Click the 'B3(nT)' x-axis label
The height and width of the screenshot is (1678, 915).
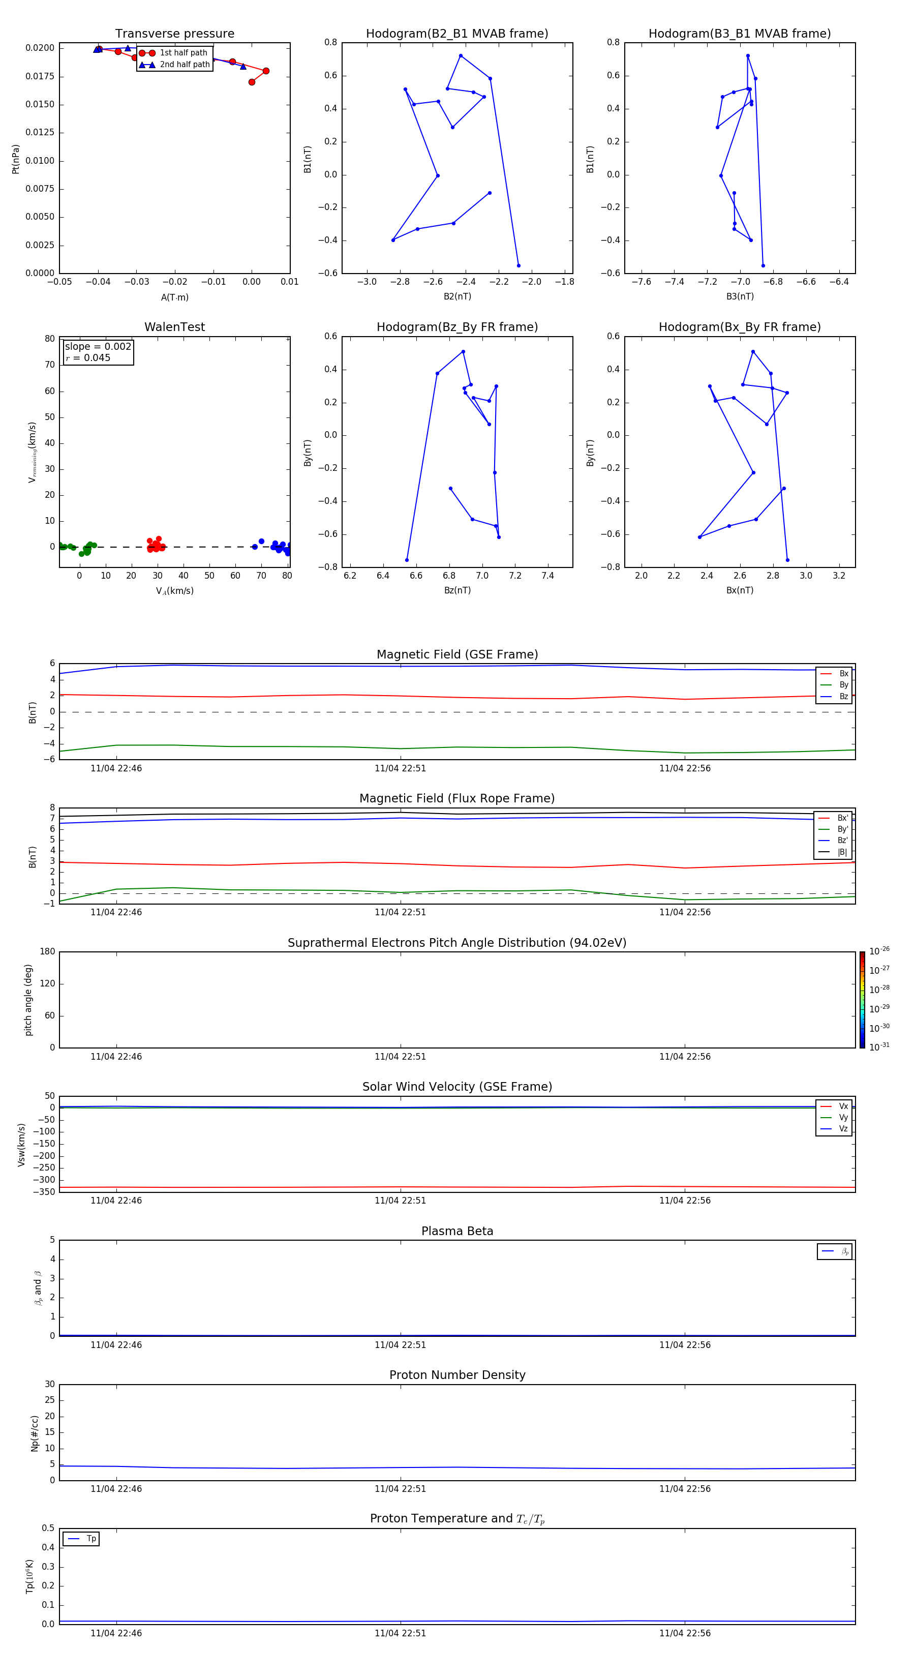(x=740, y=296)
